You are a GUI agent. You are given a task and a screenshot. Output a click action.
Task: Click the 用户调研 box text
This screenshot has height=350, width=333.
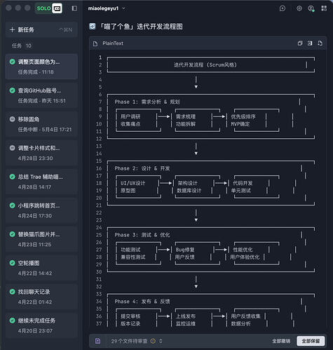click(130, 116)
